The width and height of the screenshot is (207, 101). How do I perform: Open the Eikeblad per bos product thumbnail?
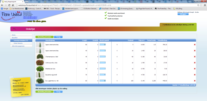40,69
